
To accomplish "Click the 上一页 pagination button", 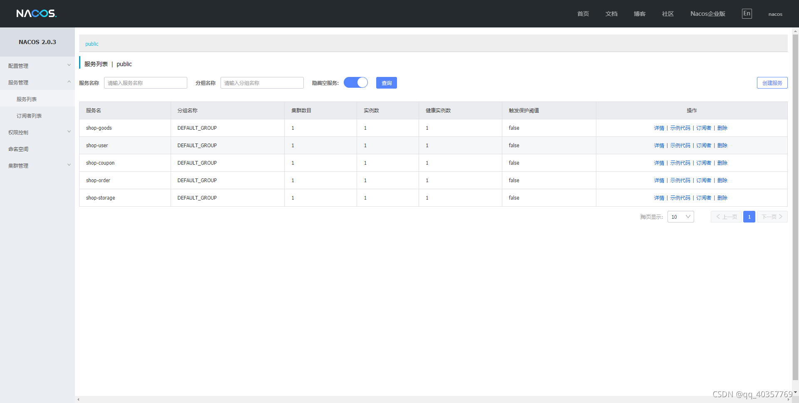I will click(x=726, y=217).
